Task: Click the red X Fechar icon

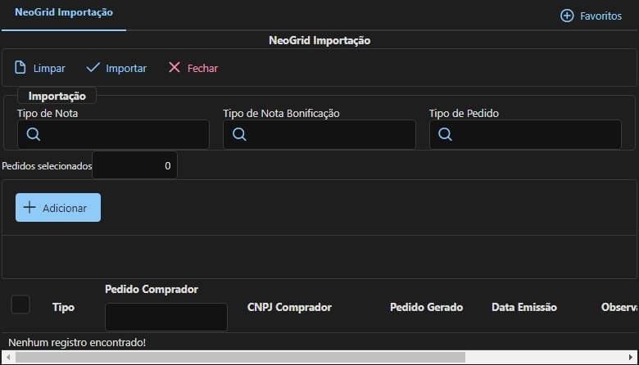Action: 174,68
